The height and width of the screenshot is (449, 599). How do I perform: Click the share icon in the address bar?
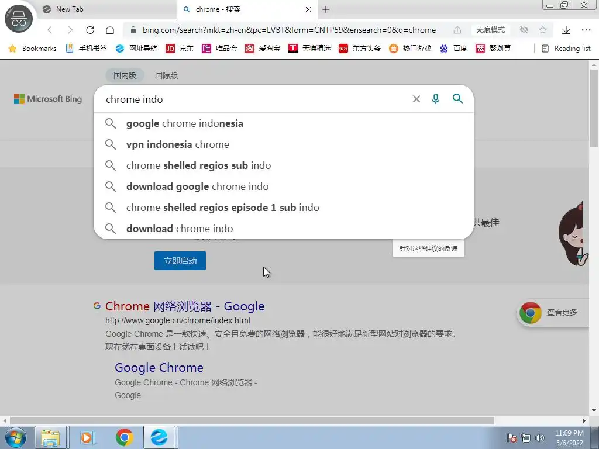coord(457,30)
